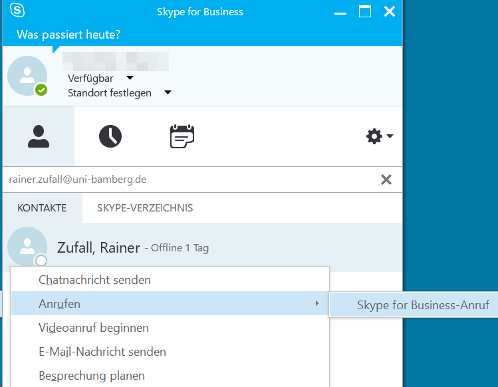Open the conversation history clock icon
This screenshot has height=387, width=498.
(x=110, y=136)
